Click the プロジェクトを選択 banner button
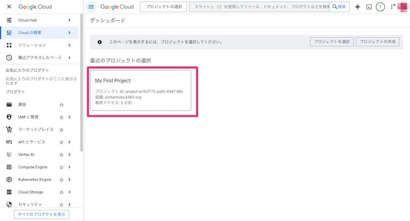 tap(331, 42)
